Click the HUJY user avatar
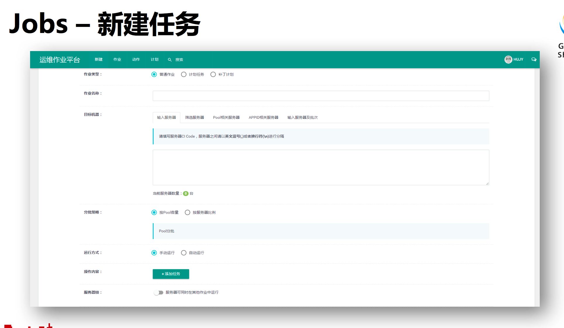 click(x=508, y=59)
